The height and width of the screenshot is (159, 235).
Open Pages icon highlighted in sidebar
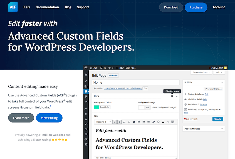[x=86, y=91]
